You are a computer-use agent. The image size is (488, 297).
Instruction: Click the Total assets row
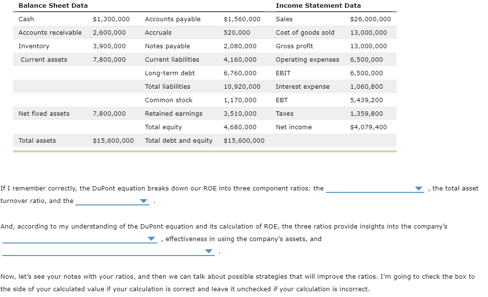36,140
